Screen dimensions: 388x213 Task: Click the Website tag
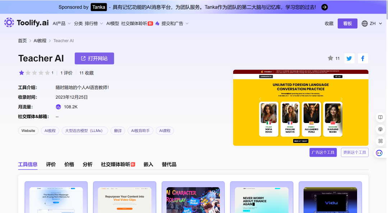click(x=28, y=131)
